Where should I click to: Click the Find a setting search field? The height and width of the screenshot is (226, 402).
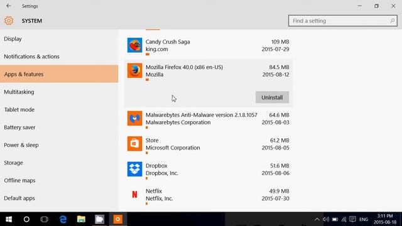pyautogui.click(x=342, y=21)
